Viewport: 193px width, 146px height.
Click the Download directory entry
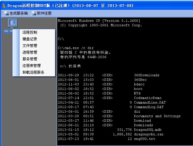tap(142, 121)
